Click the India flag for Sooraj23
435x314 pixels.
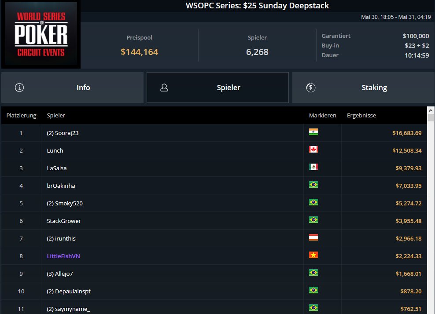313,132
